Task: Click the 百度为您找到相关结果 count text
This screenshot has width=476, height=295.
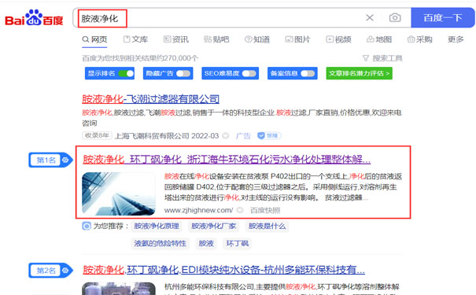Action: click(x=140, y=58)
